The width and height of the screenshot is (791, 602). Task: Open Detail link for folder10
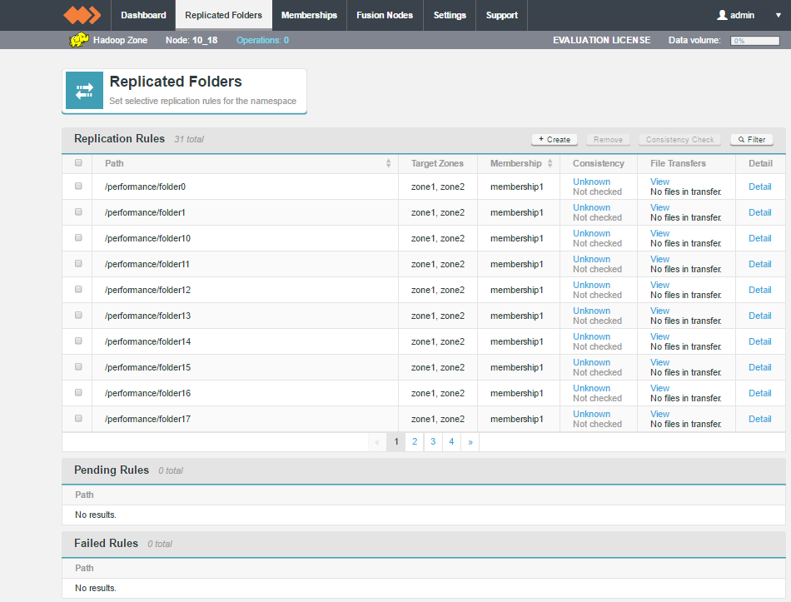click(759, 238)
